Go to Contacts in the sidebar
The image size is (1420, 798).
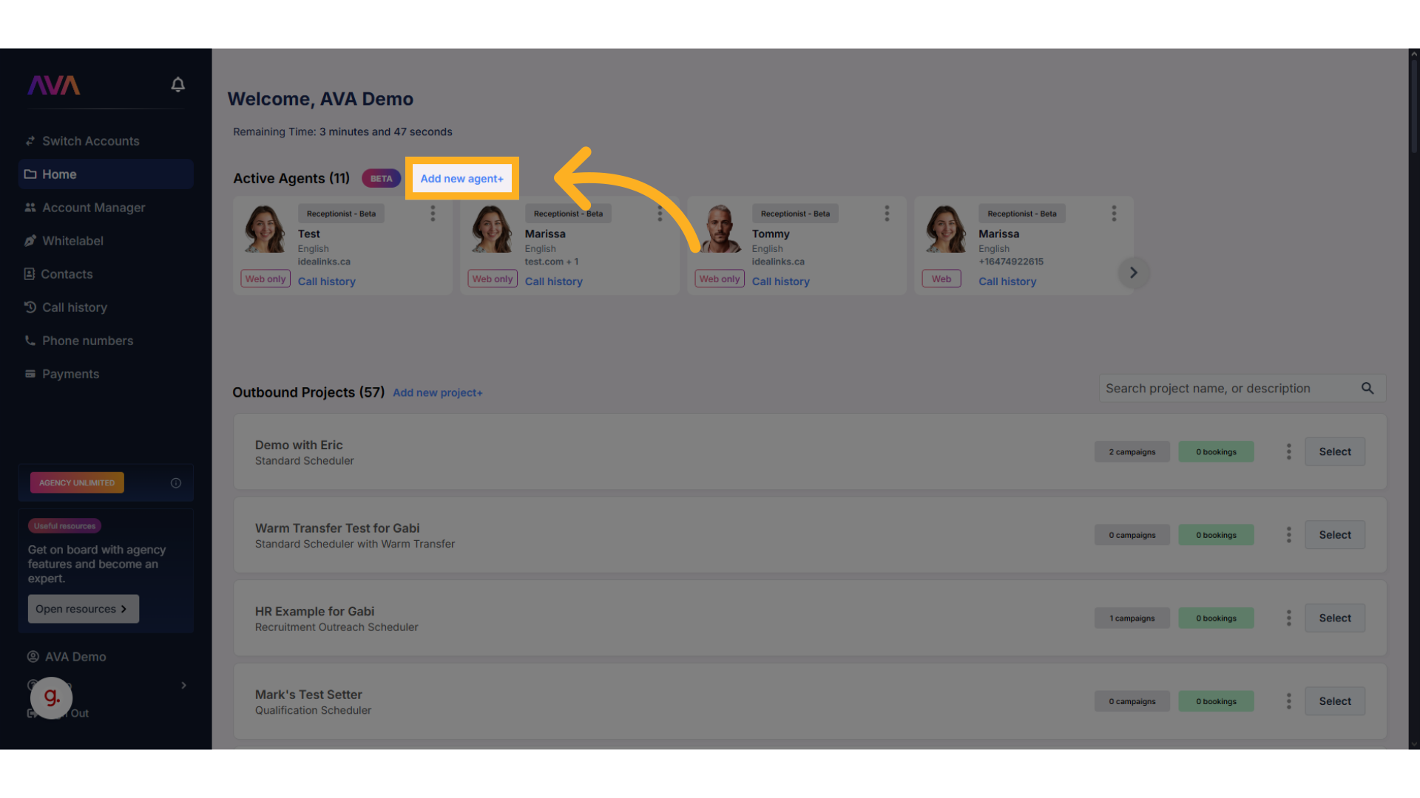tap(67, 274)
